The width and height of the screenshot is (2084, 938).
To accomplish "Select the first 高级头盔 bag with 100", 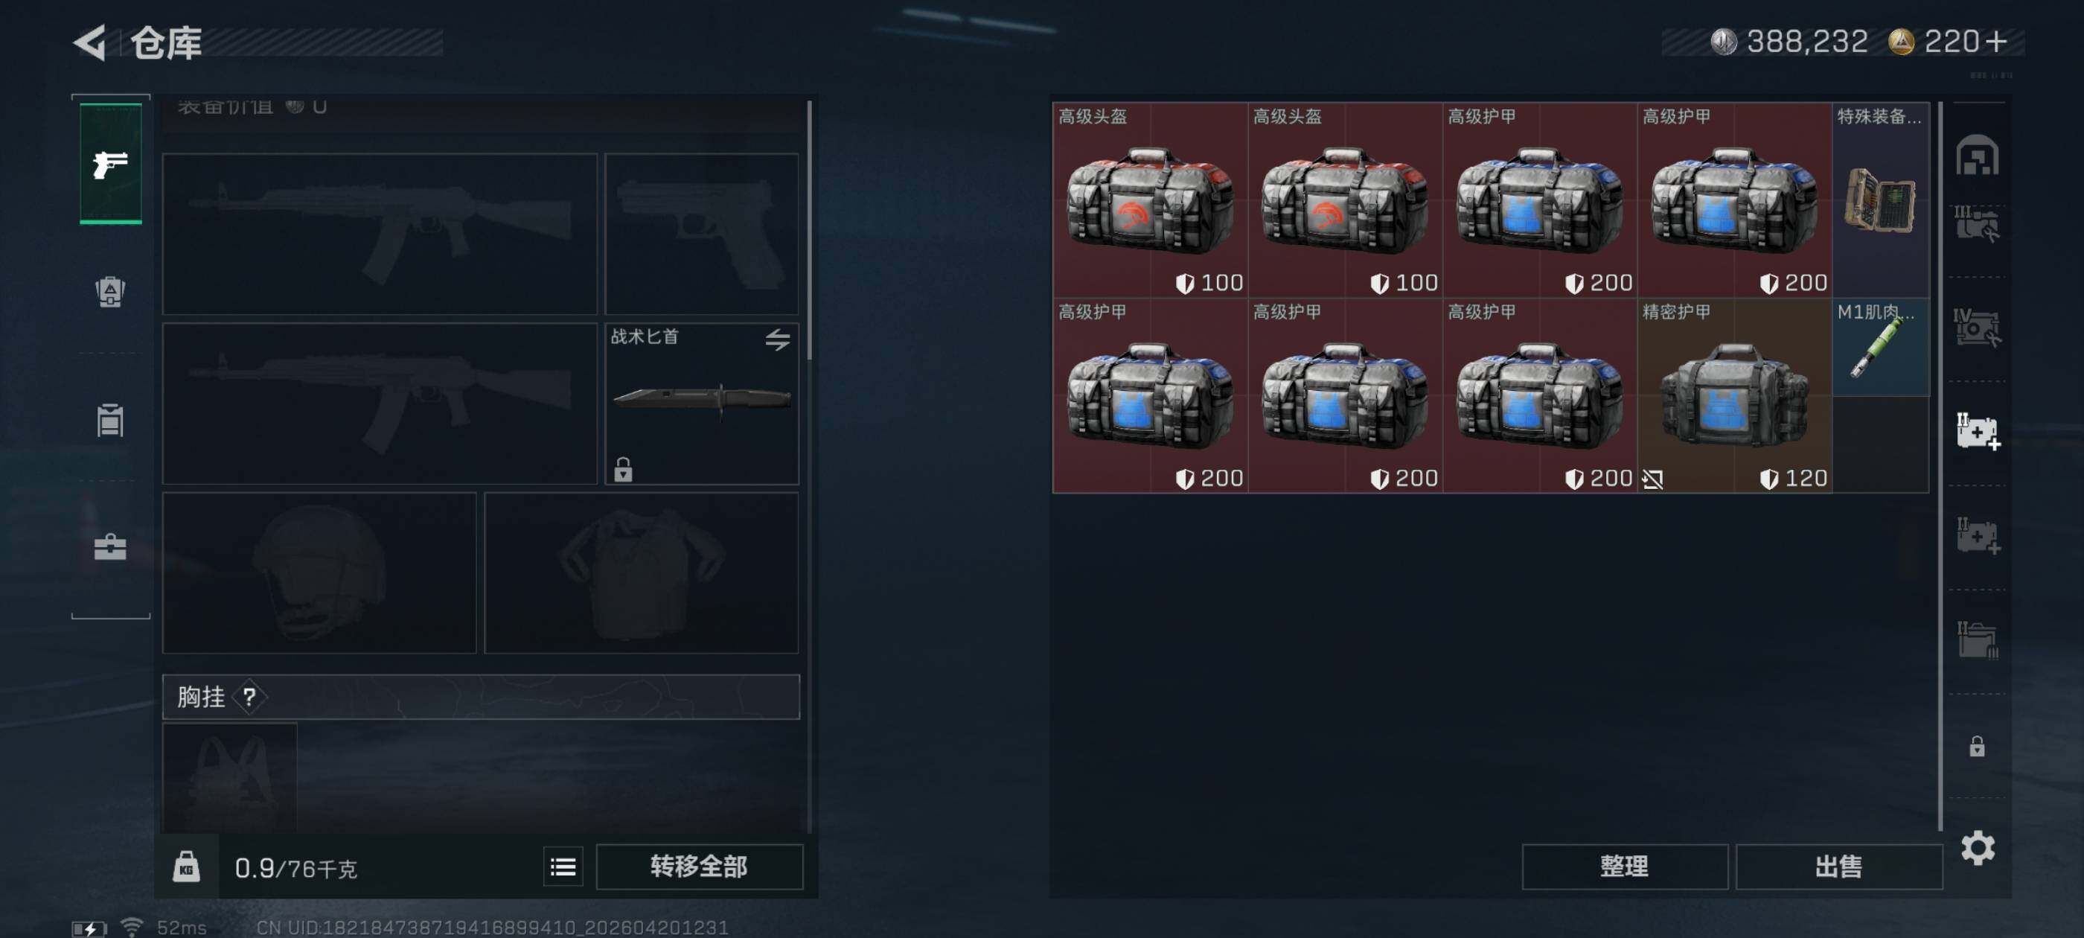I will pos(1151,200).
